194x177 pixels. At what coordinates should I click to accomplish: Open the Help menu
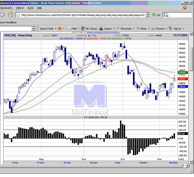[x=40, y=8]
